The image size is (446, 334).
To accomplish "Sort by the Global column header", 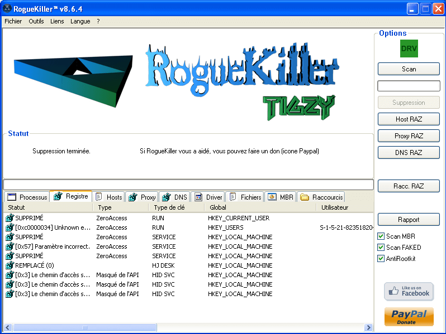I will (260, 207).
